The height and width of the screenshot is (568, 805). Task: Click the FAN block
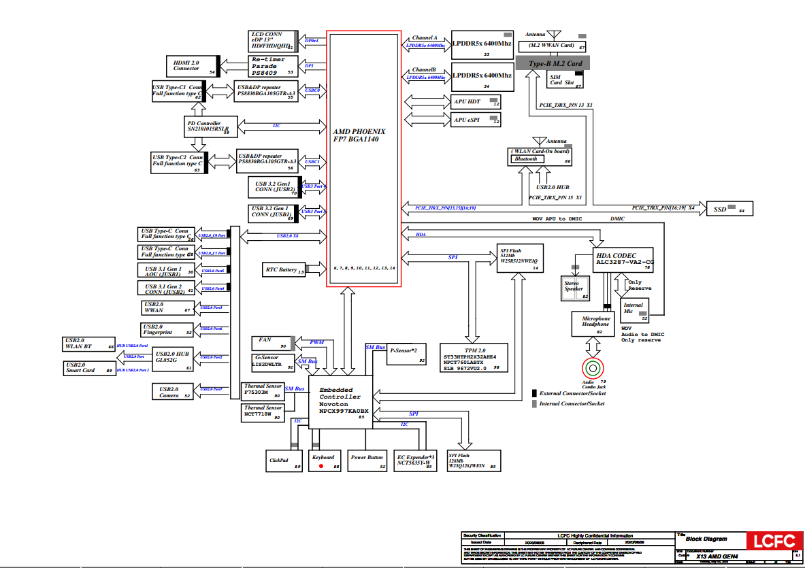[273, 344]
